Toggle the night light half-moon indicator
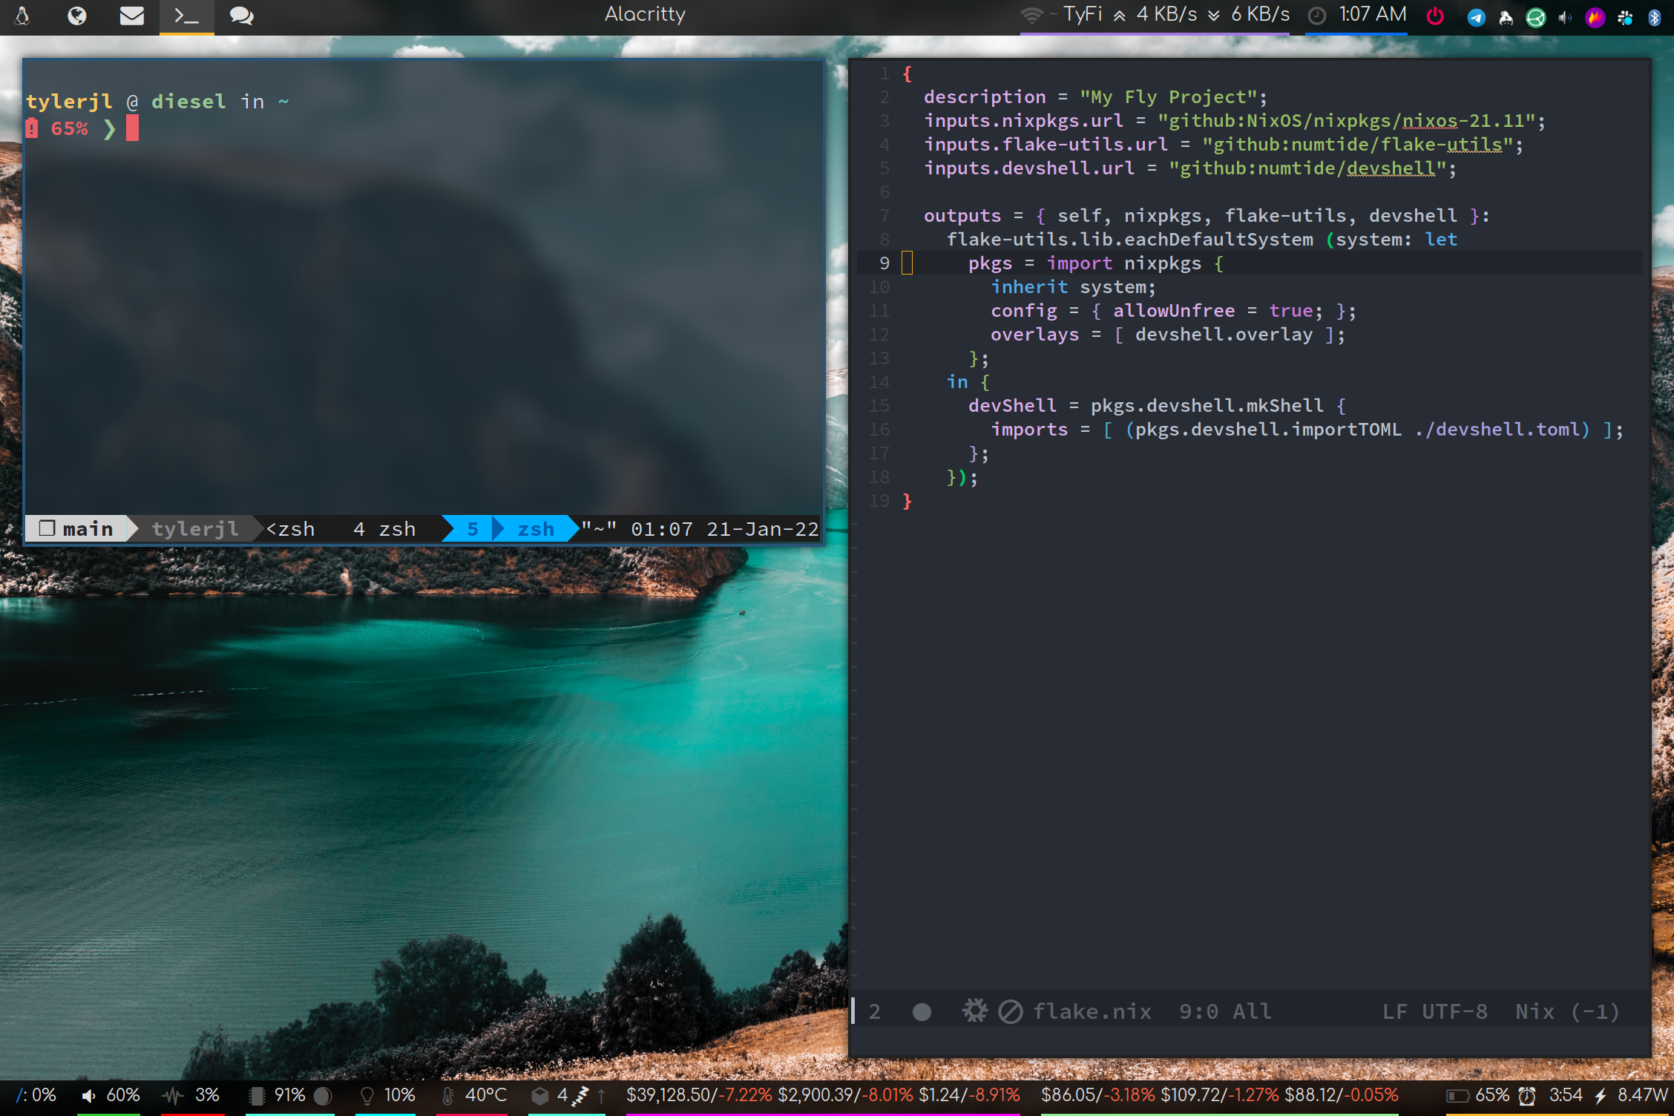 pos(323,1095)
